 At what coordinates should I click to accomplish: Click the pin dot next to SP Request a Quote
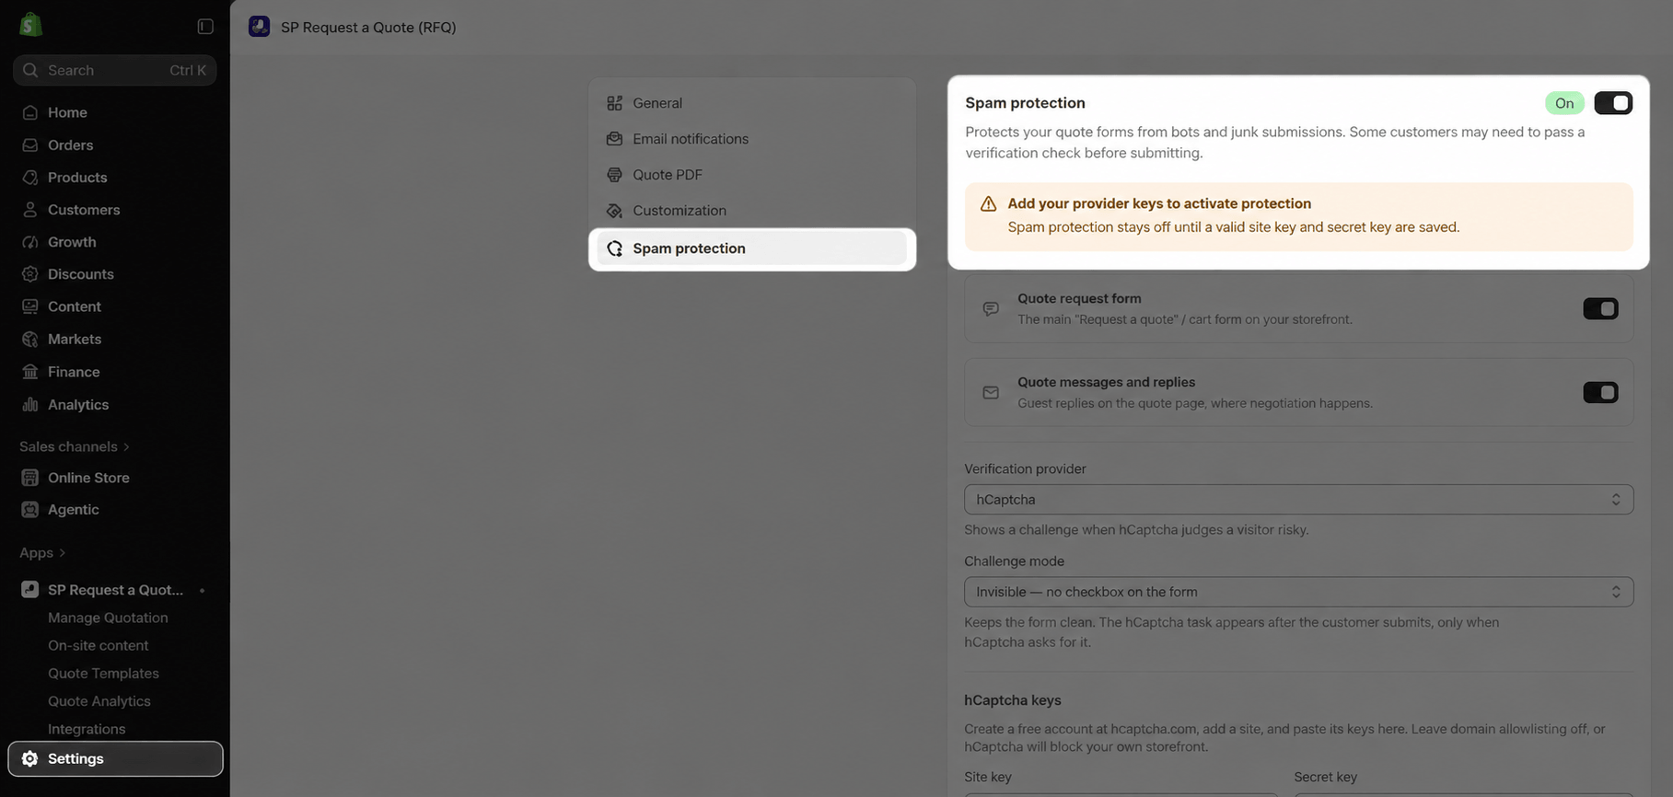[x=203, y=590]
